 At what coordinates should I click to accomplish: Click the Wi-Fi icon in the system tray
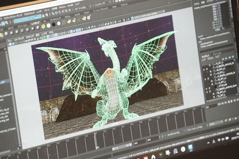click(x=219, y=140)
